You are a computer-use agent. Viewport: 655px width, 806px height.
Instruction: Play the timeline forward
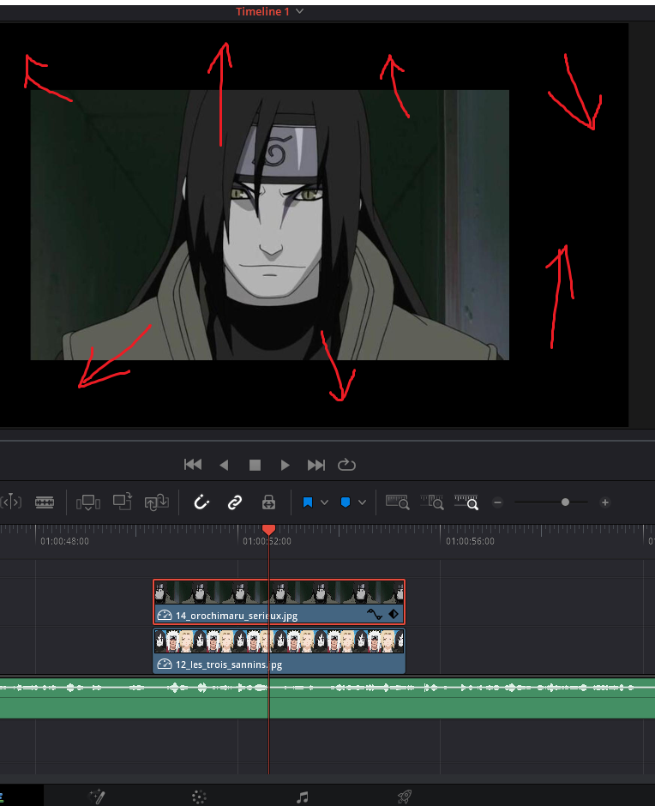click(285, 465)
